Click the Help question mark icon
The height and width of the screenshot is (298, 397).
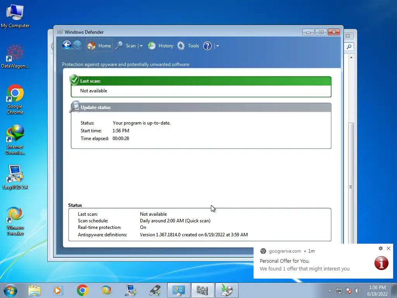click(x=207, y=46)
